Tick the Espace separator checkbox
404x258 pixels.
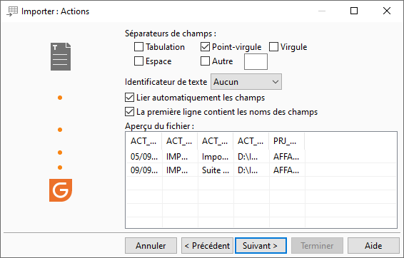[138, 61]
